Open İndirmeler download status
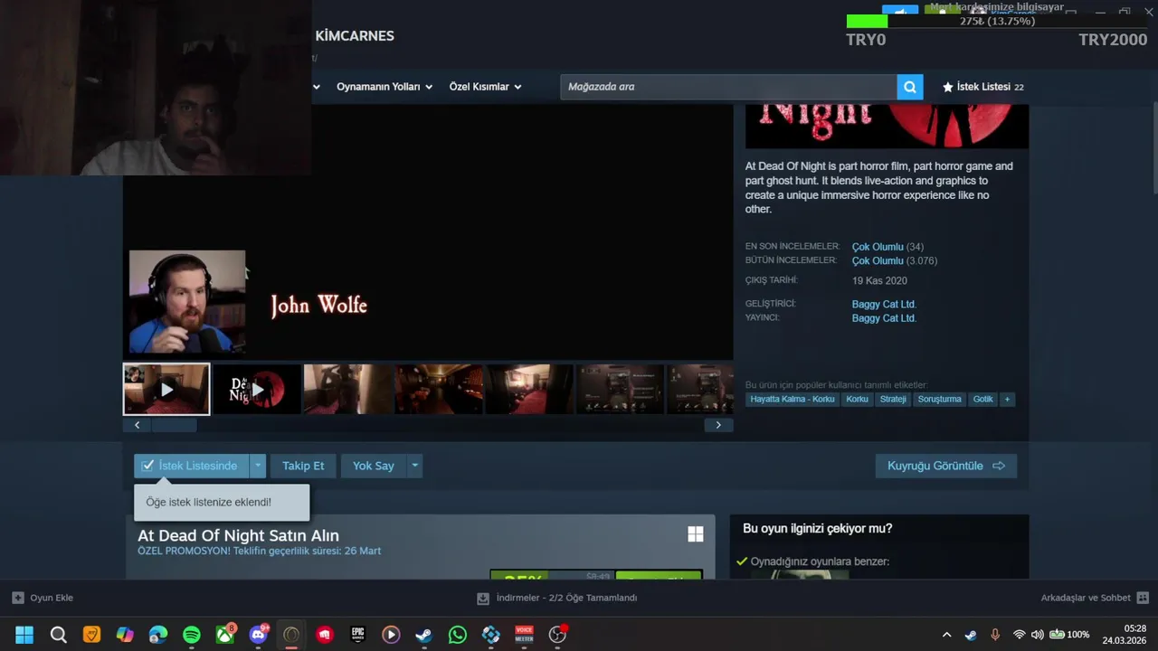The image size is (1158, 651). (x=557, y=598)
